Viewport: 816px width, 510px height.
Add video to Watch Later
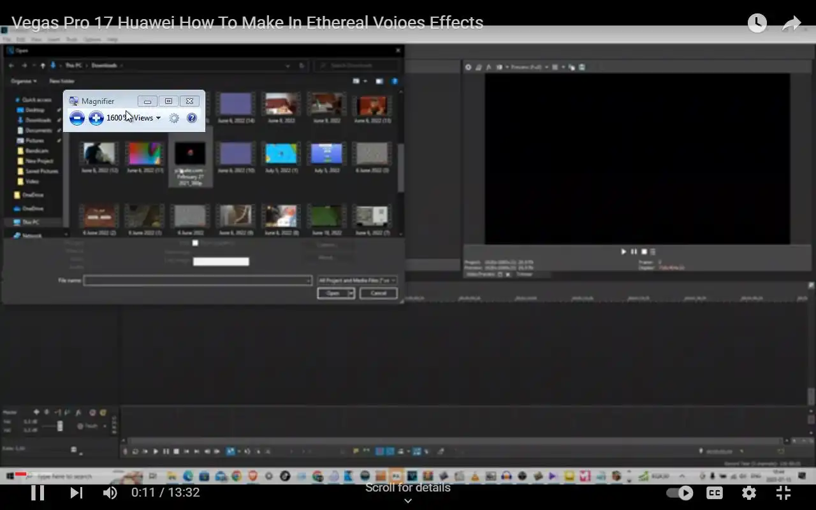point(757,24)
